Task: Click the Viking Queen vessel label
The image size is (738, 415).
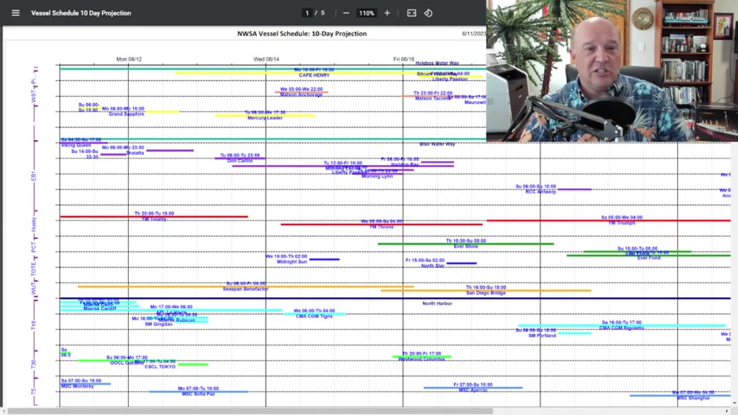Action: [76, 145]
